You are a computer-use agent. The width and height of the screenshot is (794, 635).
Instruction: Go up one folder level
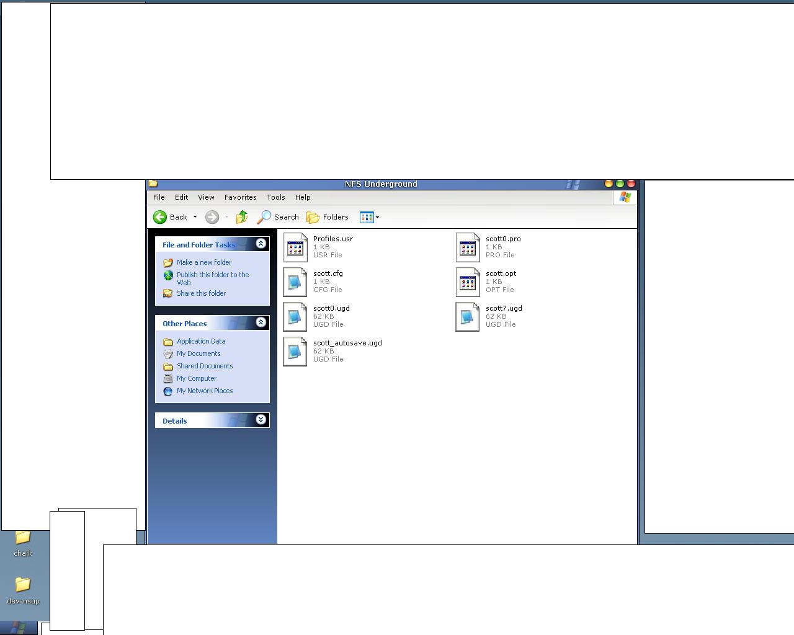242,217
